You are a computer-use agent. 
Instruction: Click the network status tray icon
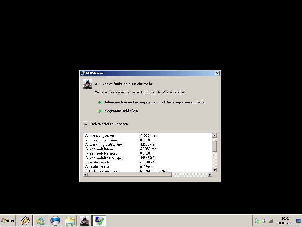pyautogui.click(x=257, y=221)
